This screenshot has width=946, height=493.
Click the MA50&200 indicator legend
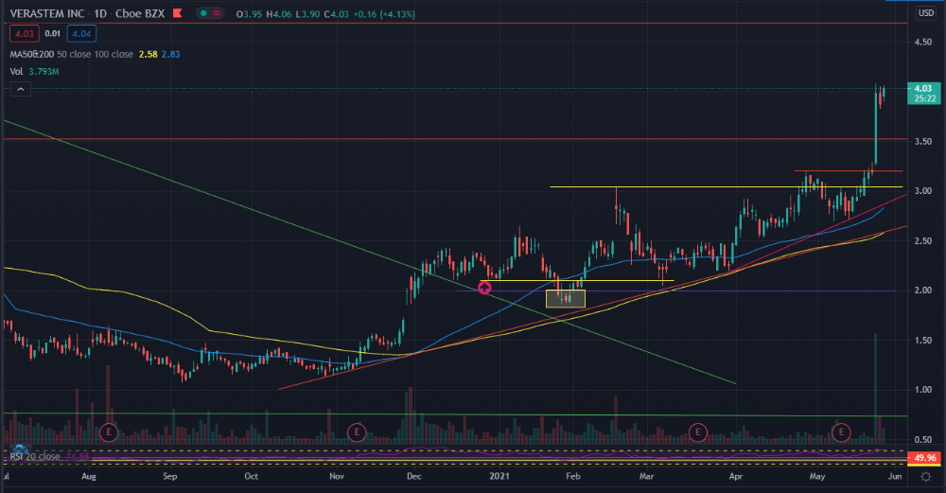30,54
